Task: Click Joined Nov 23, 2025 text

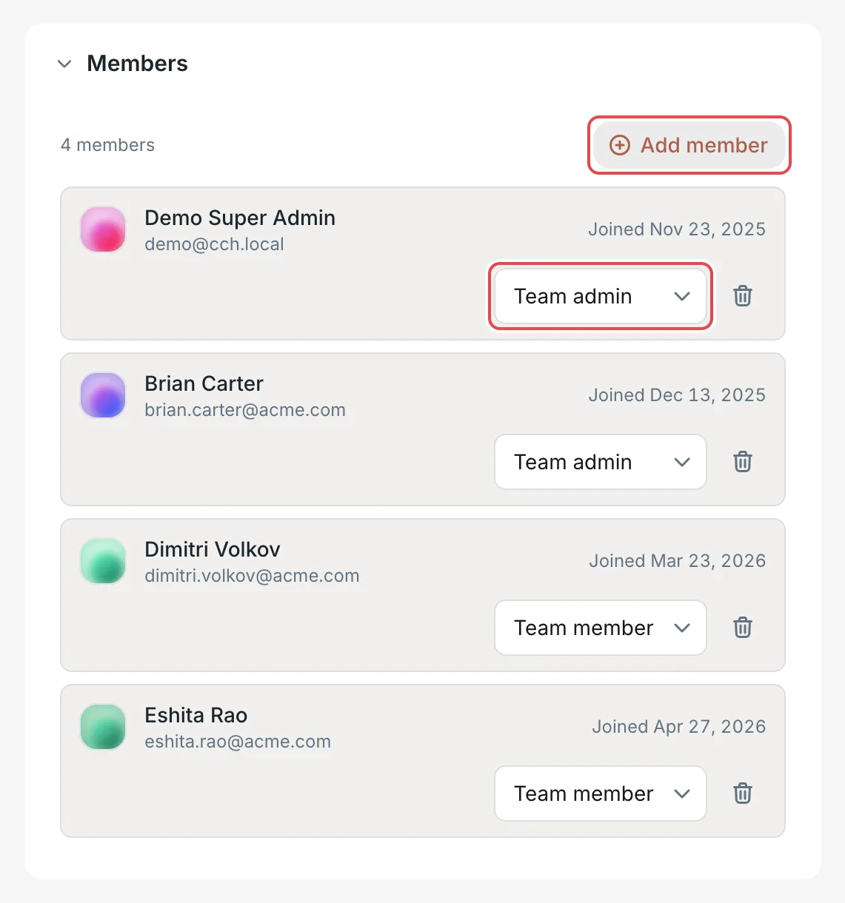Action: (x=677, y=229)
